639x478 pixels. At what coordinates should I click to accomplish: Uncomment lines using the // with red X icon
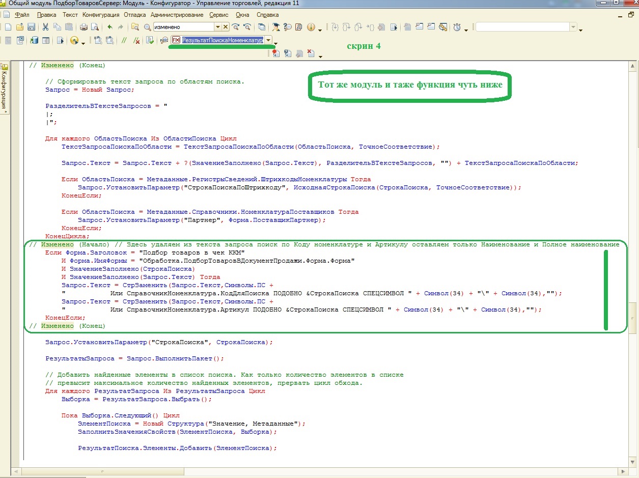pos(136,41)
